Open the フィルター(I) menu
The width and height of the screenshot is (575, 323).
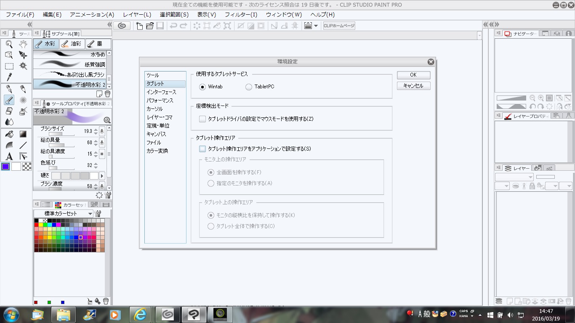click(241, 14)
